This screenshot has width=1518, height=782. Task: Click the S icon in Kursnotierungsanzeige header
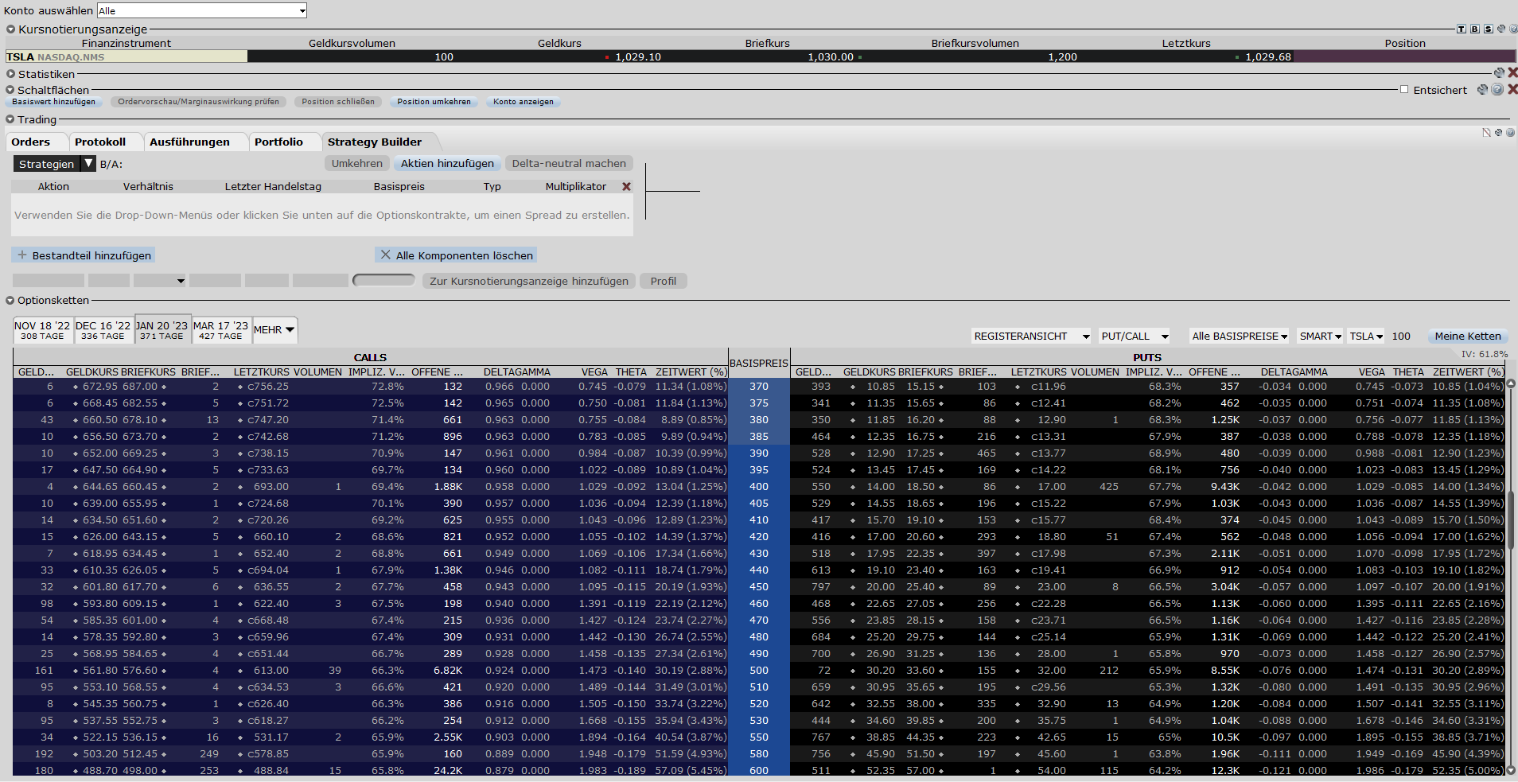(x=1489, y=29)
